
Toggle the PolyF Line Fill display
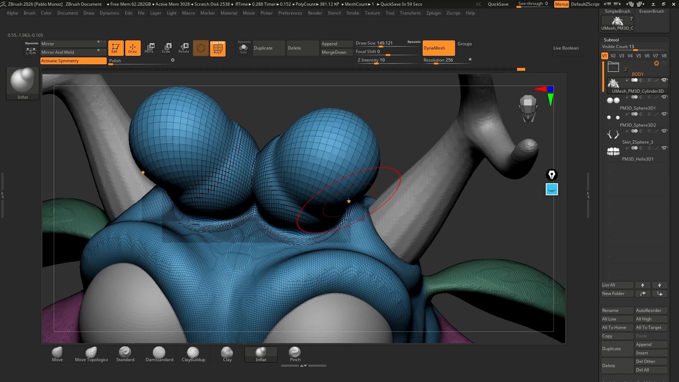point(218,48)
